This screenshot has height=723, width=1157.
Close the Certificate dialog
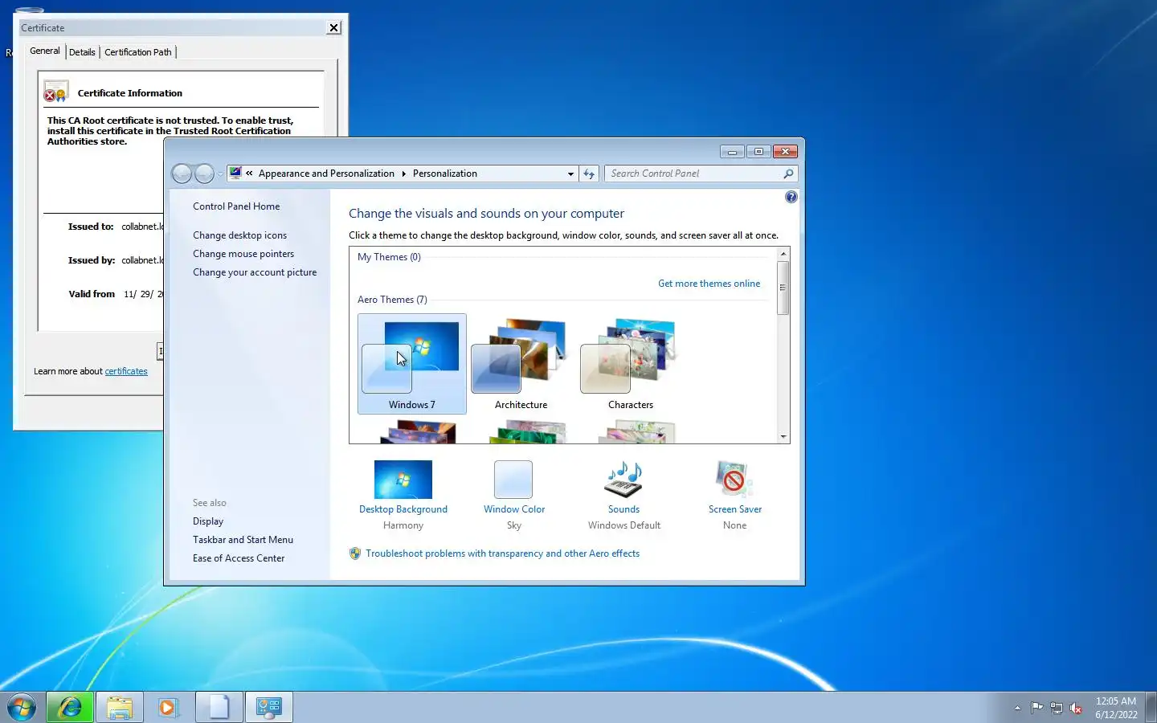(x=334, y=27)
